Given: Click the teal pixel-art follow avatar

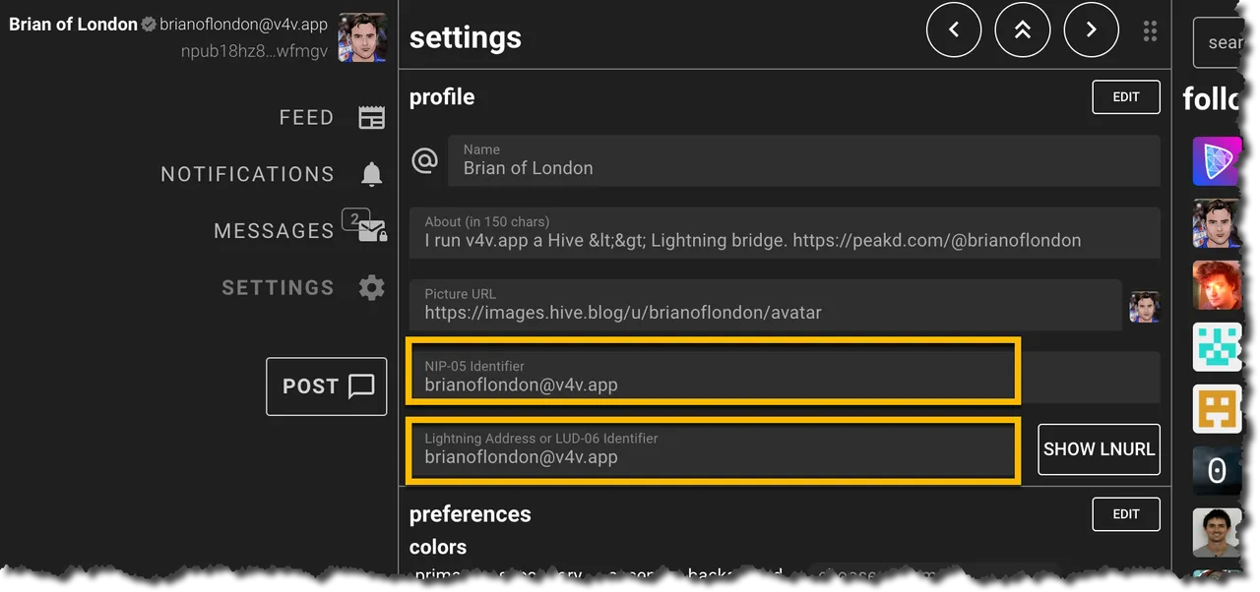Looking at the screenshot, I should coord(1217,347).
